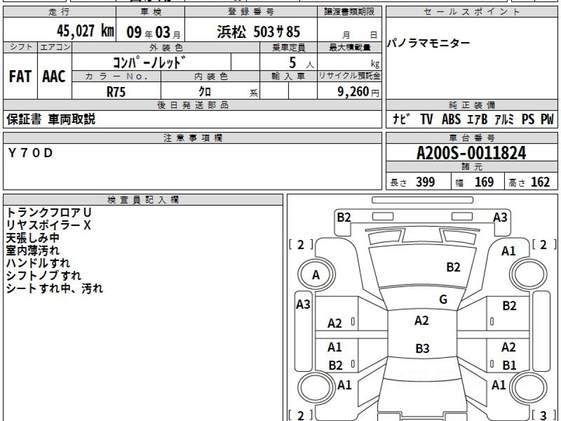This screenshot has height=421, width=561.
Task: Click the 注意事項欄 header
Action: click(x=193, y=138)
